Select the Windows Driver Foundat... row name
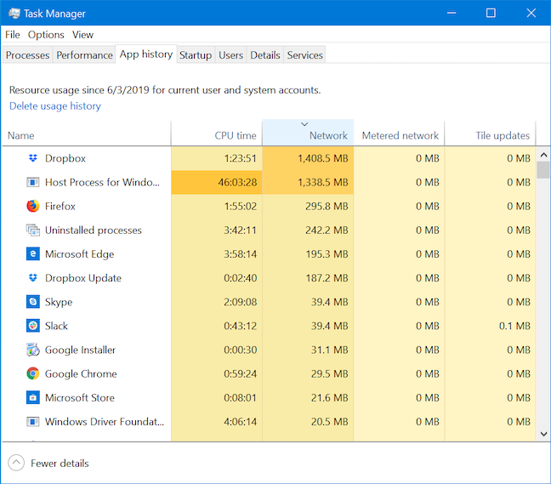 point(105,421)
